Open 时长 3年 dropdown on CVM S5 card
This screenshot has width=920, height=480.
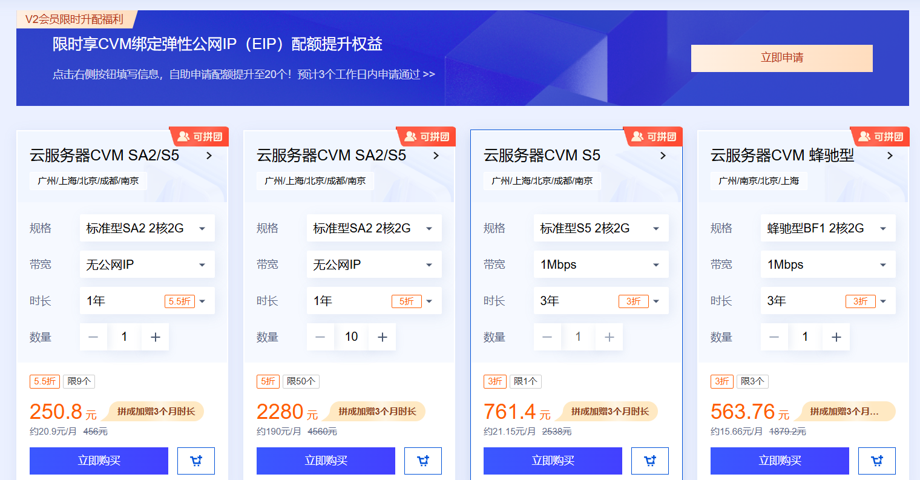coord(601,301)
